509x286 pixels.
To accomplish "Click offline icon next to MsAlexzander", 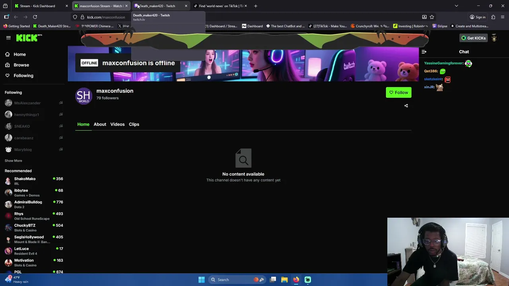I will coord(61,103).
